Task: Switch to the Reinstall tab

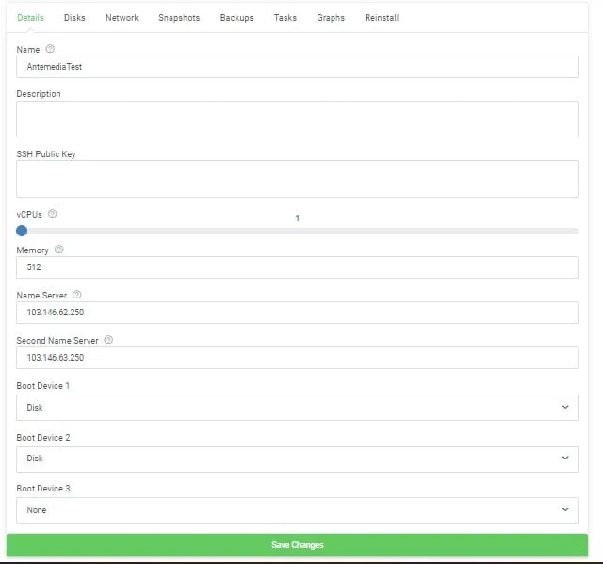Action: (382, 18)
